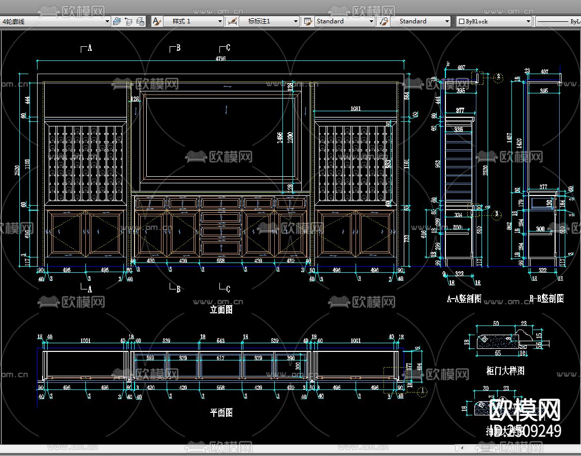Select the 平面图 title text
Viewport: 581px width, 456px height.
(x=221, y=412)
